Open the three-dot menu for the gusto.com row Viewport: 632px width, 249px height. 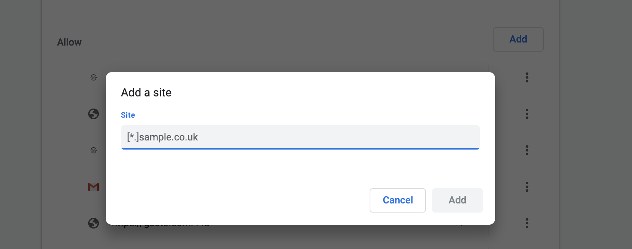pos(527,223)
